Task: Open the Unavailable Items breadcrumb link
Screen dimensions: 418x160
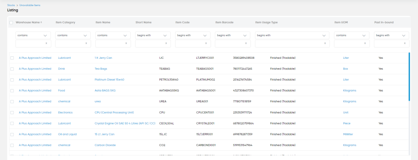Action: 30,5
